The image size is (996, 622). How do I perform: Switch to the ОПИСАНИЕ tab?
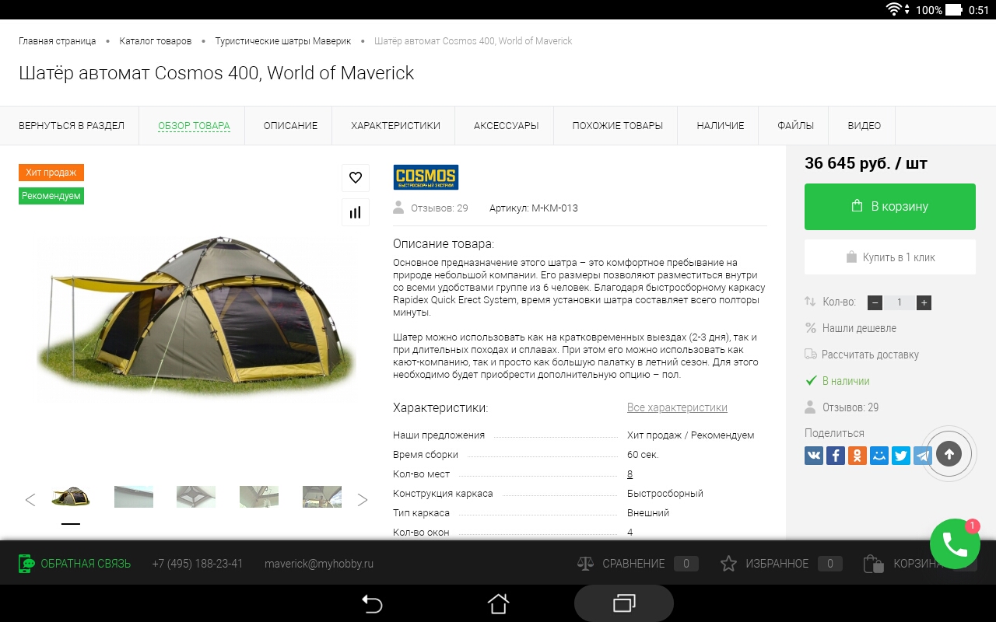click(x=290, y=125)
